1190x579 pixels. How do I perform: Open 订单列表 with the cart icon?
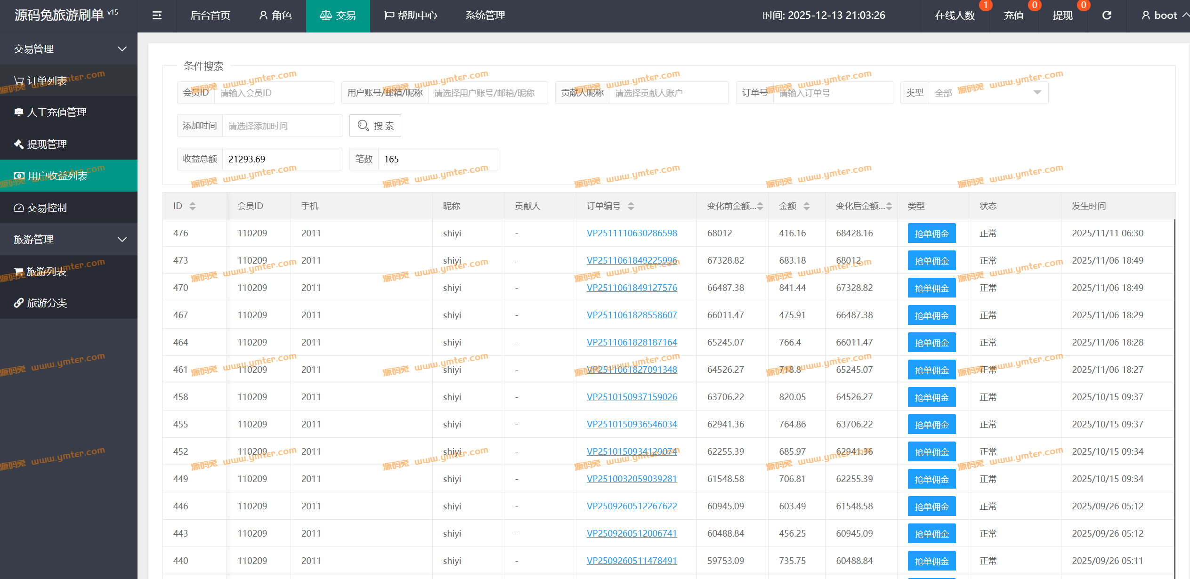(x=47, y=81)
